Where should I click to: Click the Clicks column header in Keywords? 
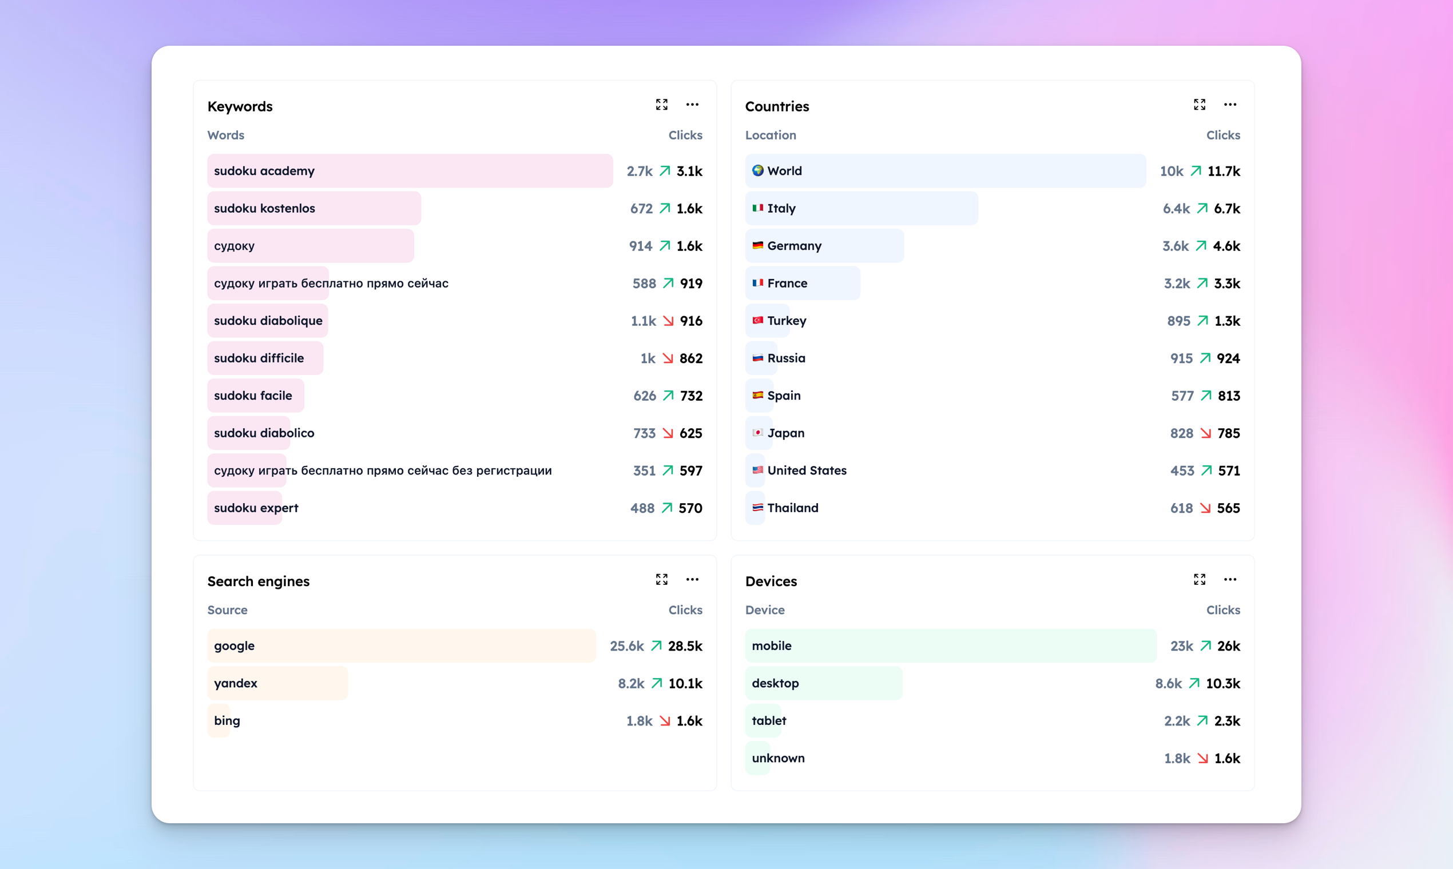(x=685, y=135)
